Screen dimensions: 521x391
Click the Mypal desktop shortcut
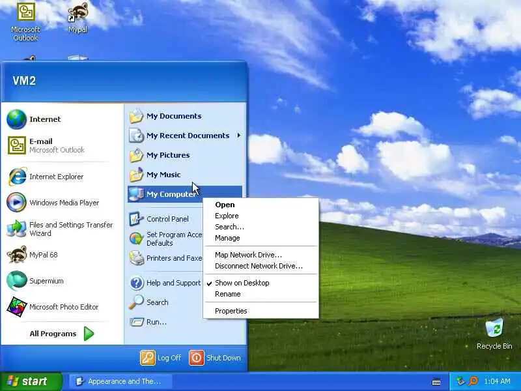click(x=78, y=18)
